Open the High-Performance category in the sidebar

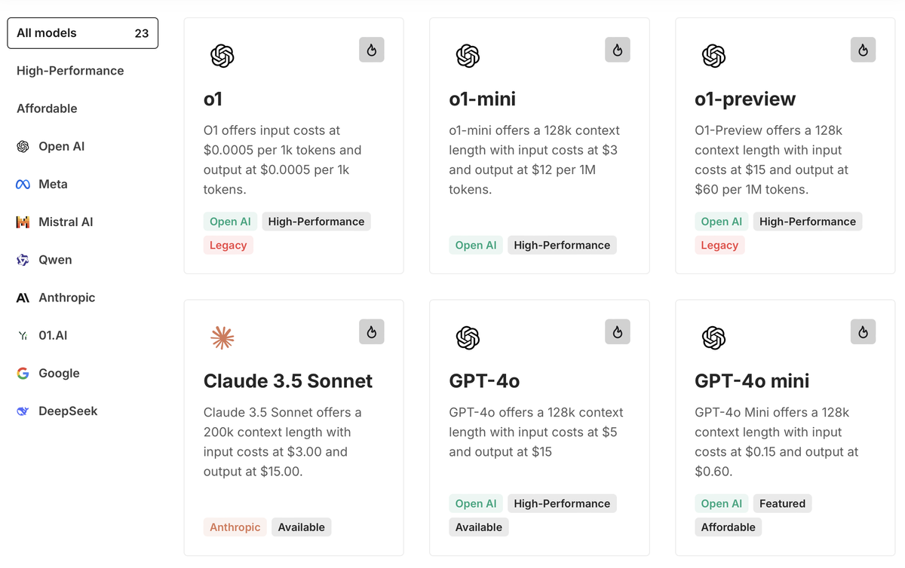pyautogui.click(x=70, y=70)
